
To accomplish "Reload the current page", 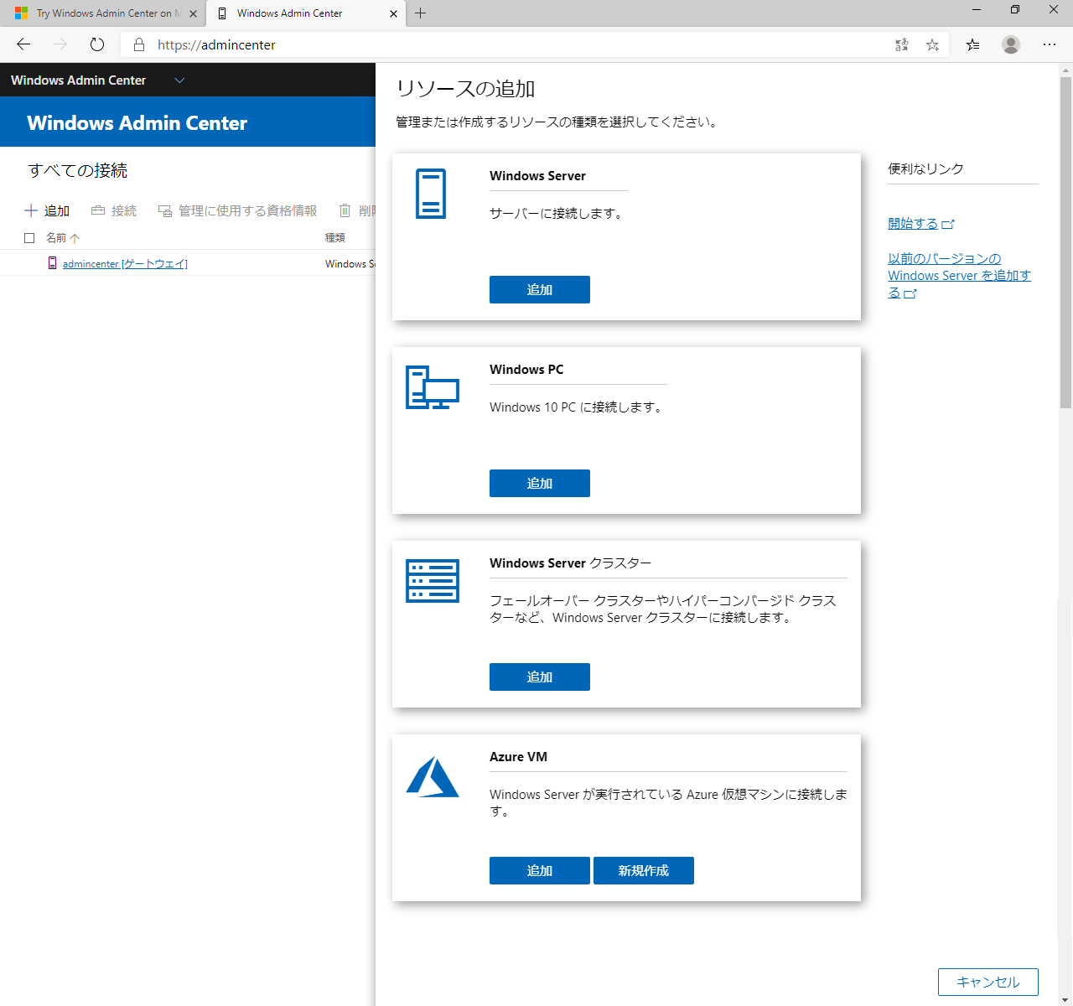I will point(97,44).
